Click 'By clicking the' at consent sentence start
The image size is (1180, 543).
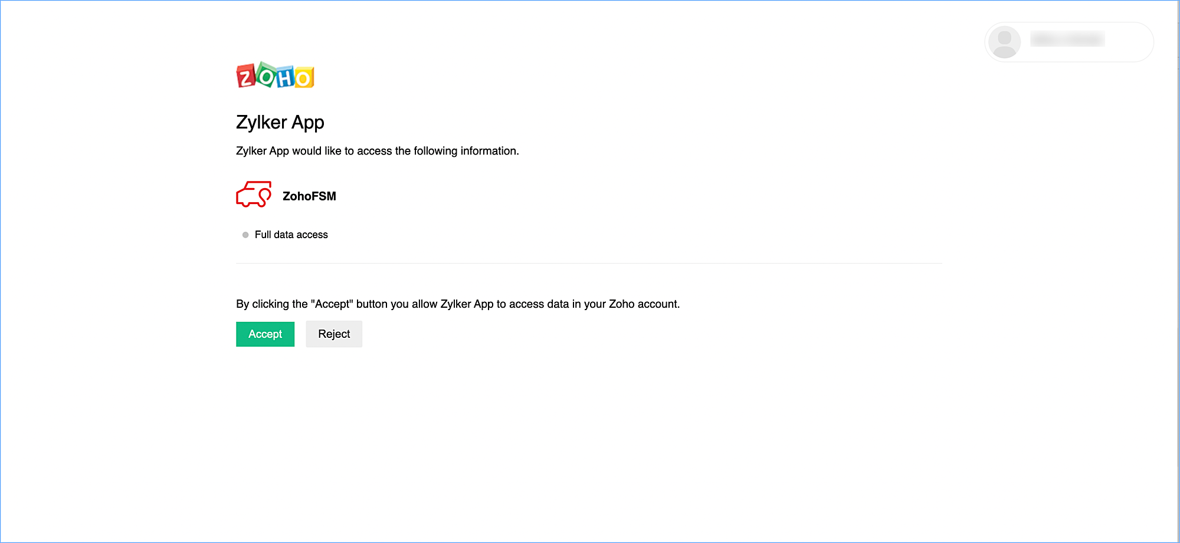(271, 304)
